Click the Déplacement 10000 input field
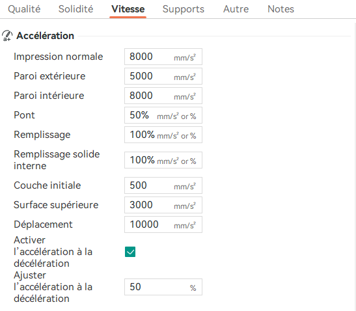Image resolution: width=356 pixels, height=311 pixels. pos(163,224)
